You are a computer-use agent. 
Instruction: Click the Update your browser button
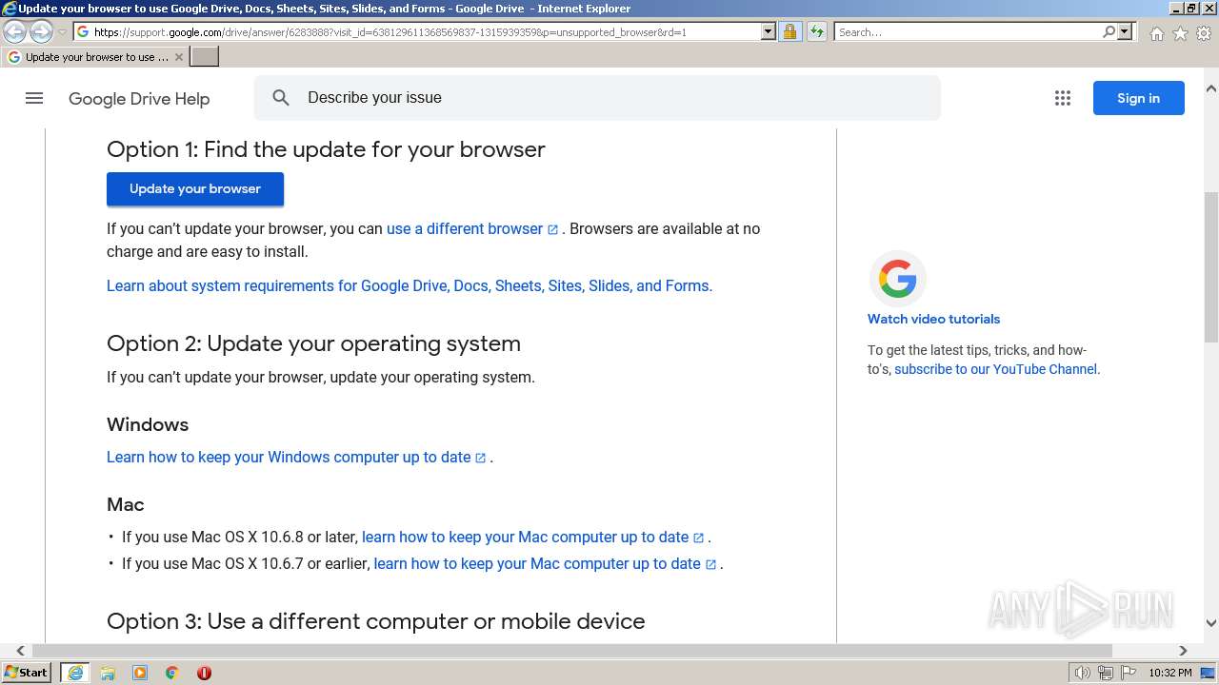tap(195, 188)
